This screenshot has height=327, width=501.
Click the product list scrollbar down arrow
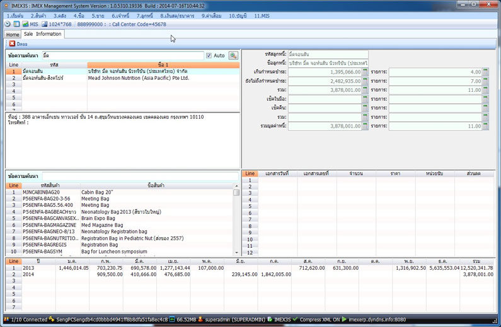(237, 252)
